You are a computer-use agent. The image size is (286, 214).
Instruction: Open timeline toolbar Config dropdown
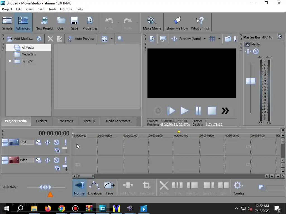tap(239, 188)
